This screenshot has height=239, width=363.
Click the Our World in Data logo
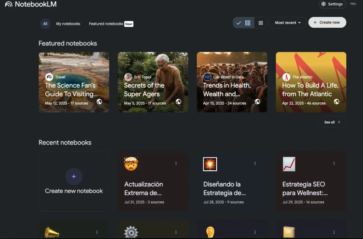pos(207,77)
